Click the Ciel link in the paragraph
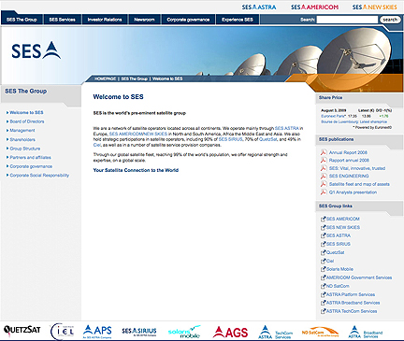404x341 pixels. point(97,145)
